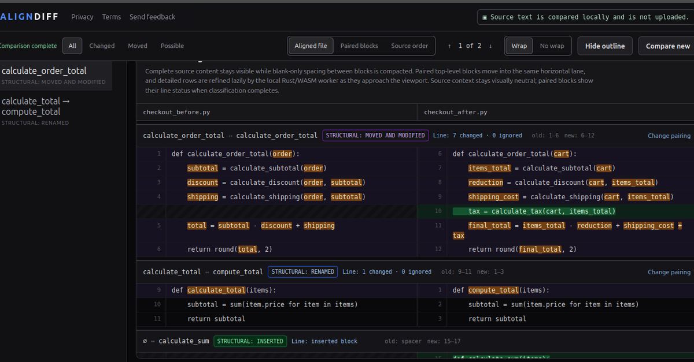The width and height of the screenshot is (694, 362).
Task: Select No wrap mode
Action: 552,46
